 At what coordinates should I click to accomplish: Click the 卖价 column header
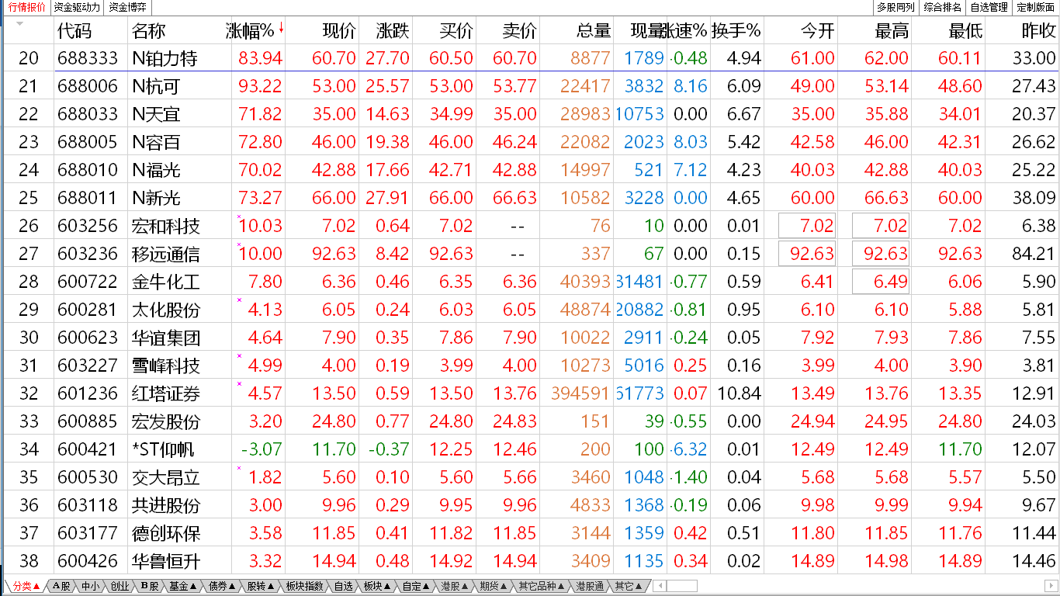pyautogui.click(x=519, y=31)
